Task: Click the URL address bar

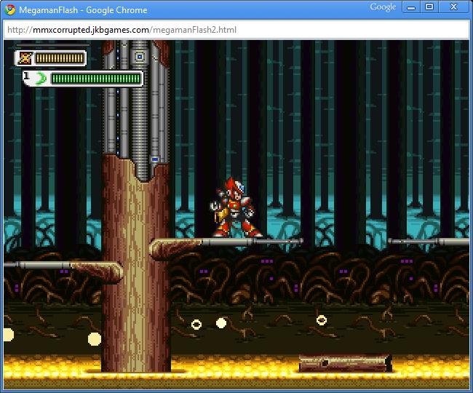Action: (236, 30)
